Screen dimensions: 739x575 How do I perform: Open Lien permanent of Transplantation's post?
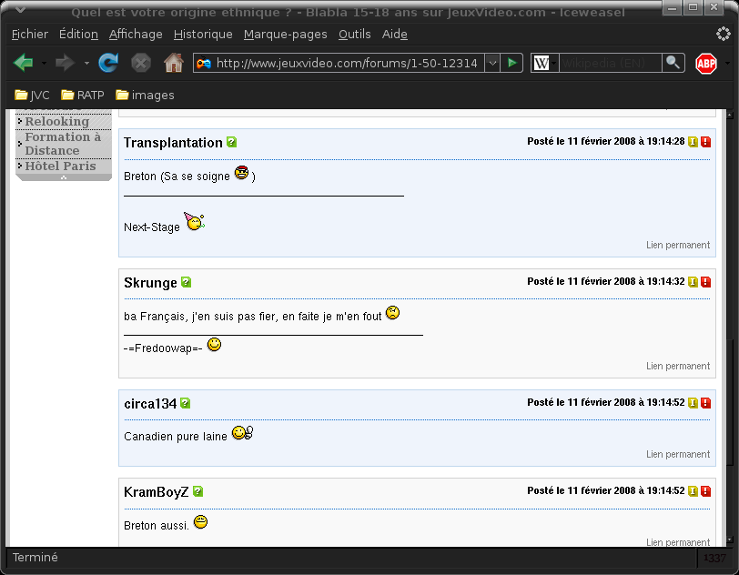point(678,245)
